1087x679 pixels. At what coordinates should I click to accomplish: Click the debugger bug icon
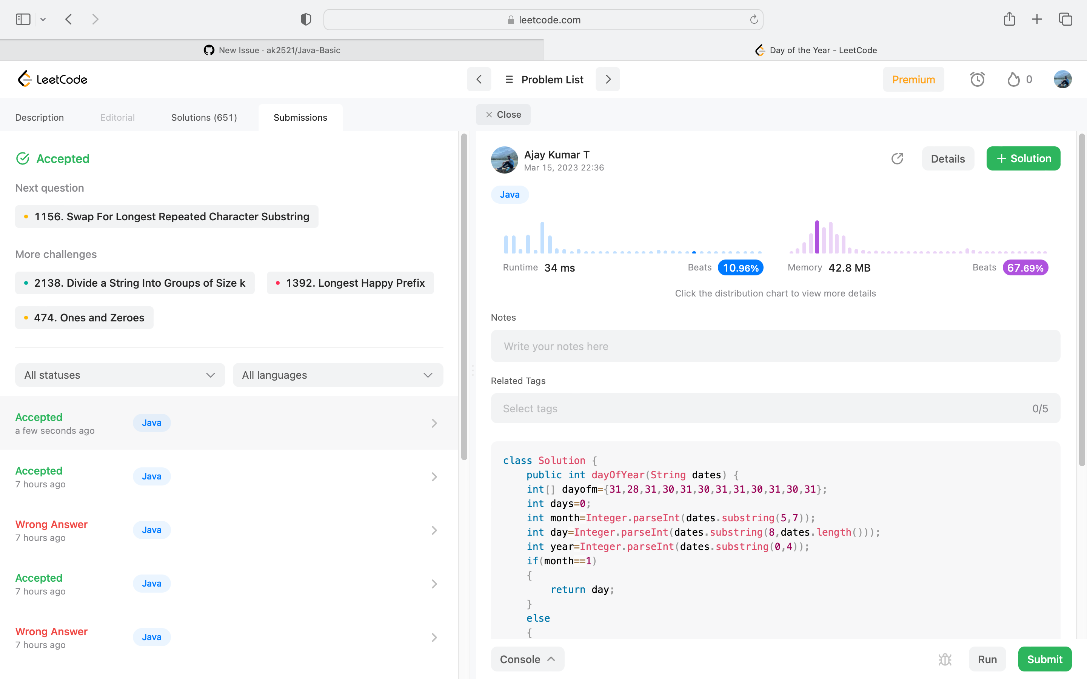[945, 659]
